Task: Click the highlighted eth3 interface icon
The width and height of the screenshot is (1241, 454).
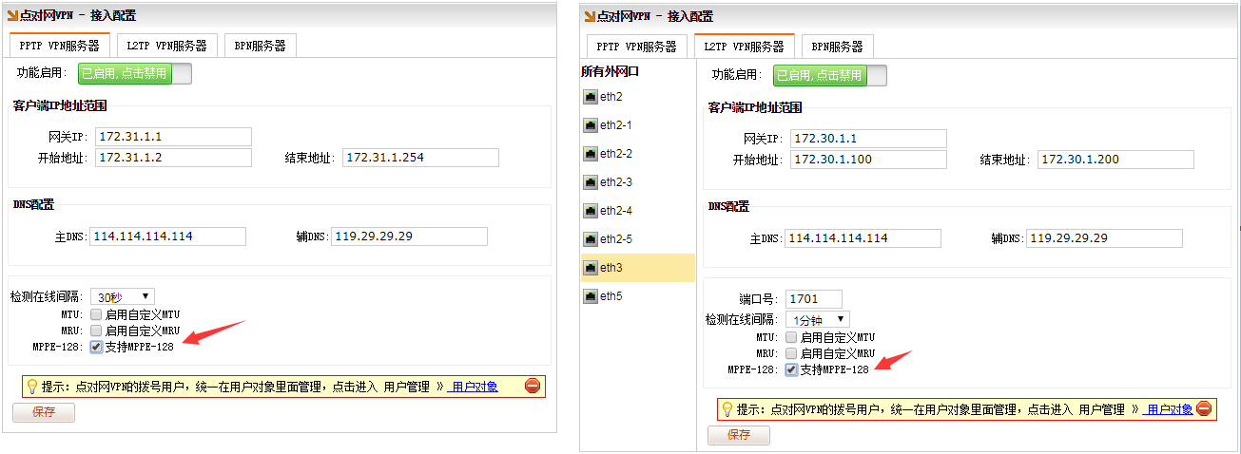Action: [x=591, y=268]
